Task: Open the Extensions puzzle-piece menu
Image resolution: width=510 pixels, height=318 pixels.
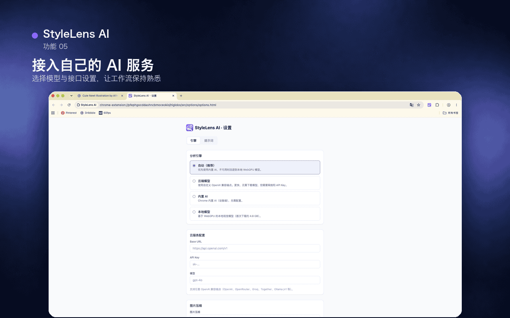Action: click(437, 105)
